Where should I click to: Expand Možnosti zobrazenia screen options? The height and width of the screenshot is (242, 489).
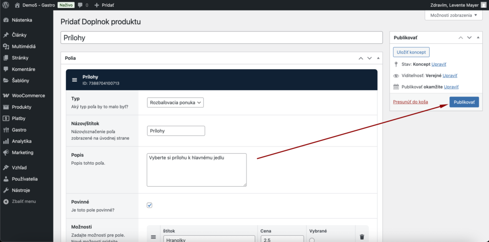click(x=453, y=15)
